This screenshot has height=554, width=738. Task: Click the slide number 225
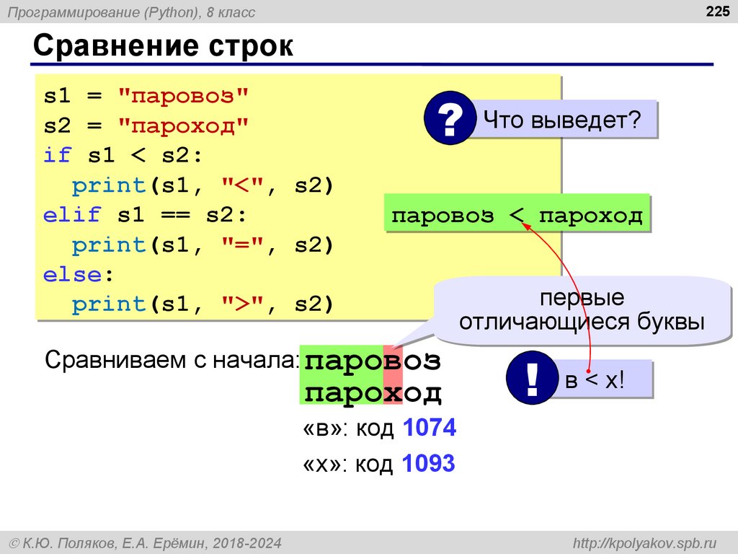(x=717, y=12)
